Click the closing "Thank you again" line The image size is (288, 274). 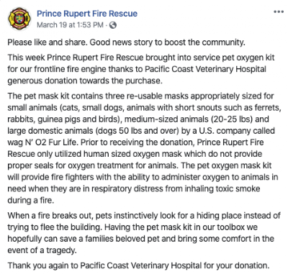tap(138, 265)
